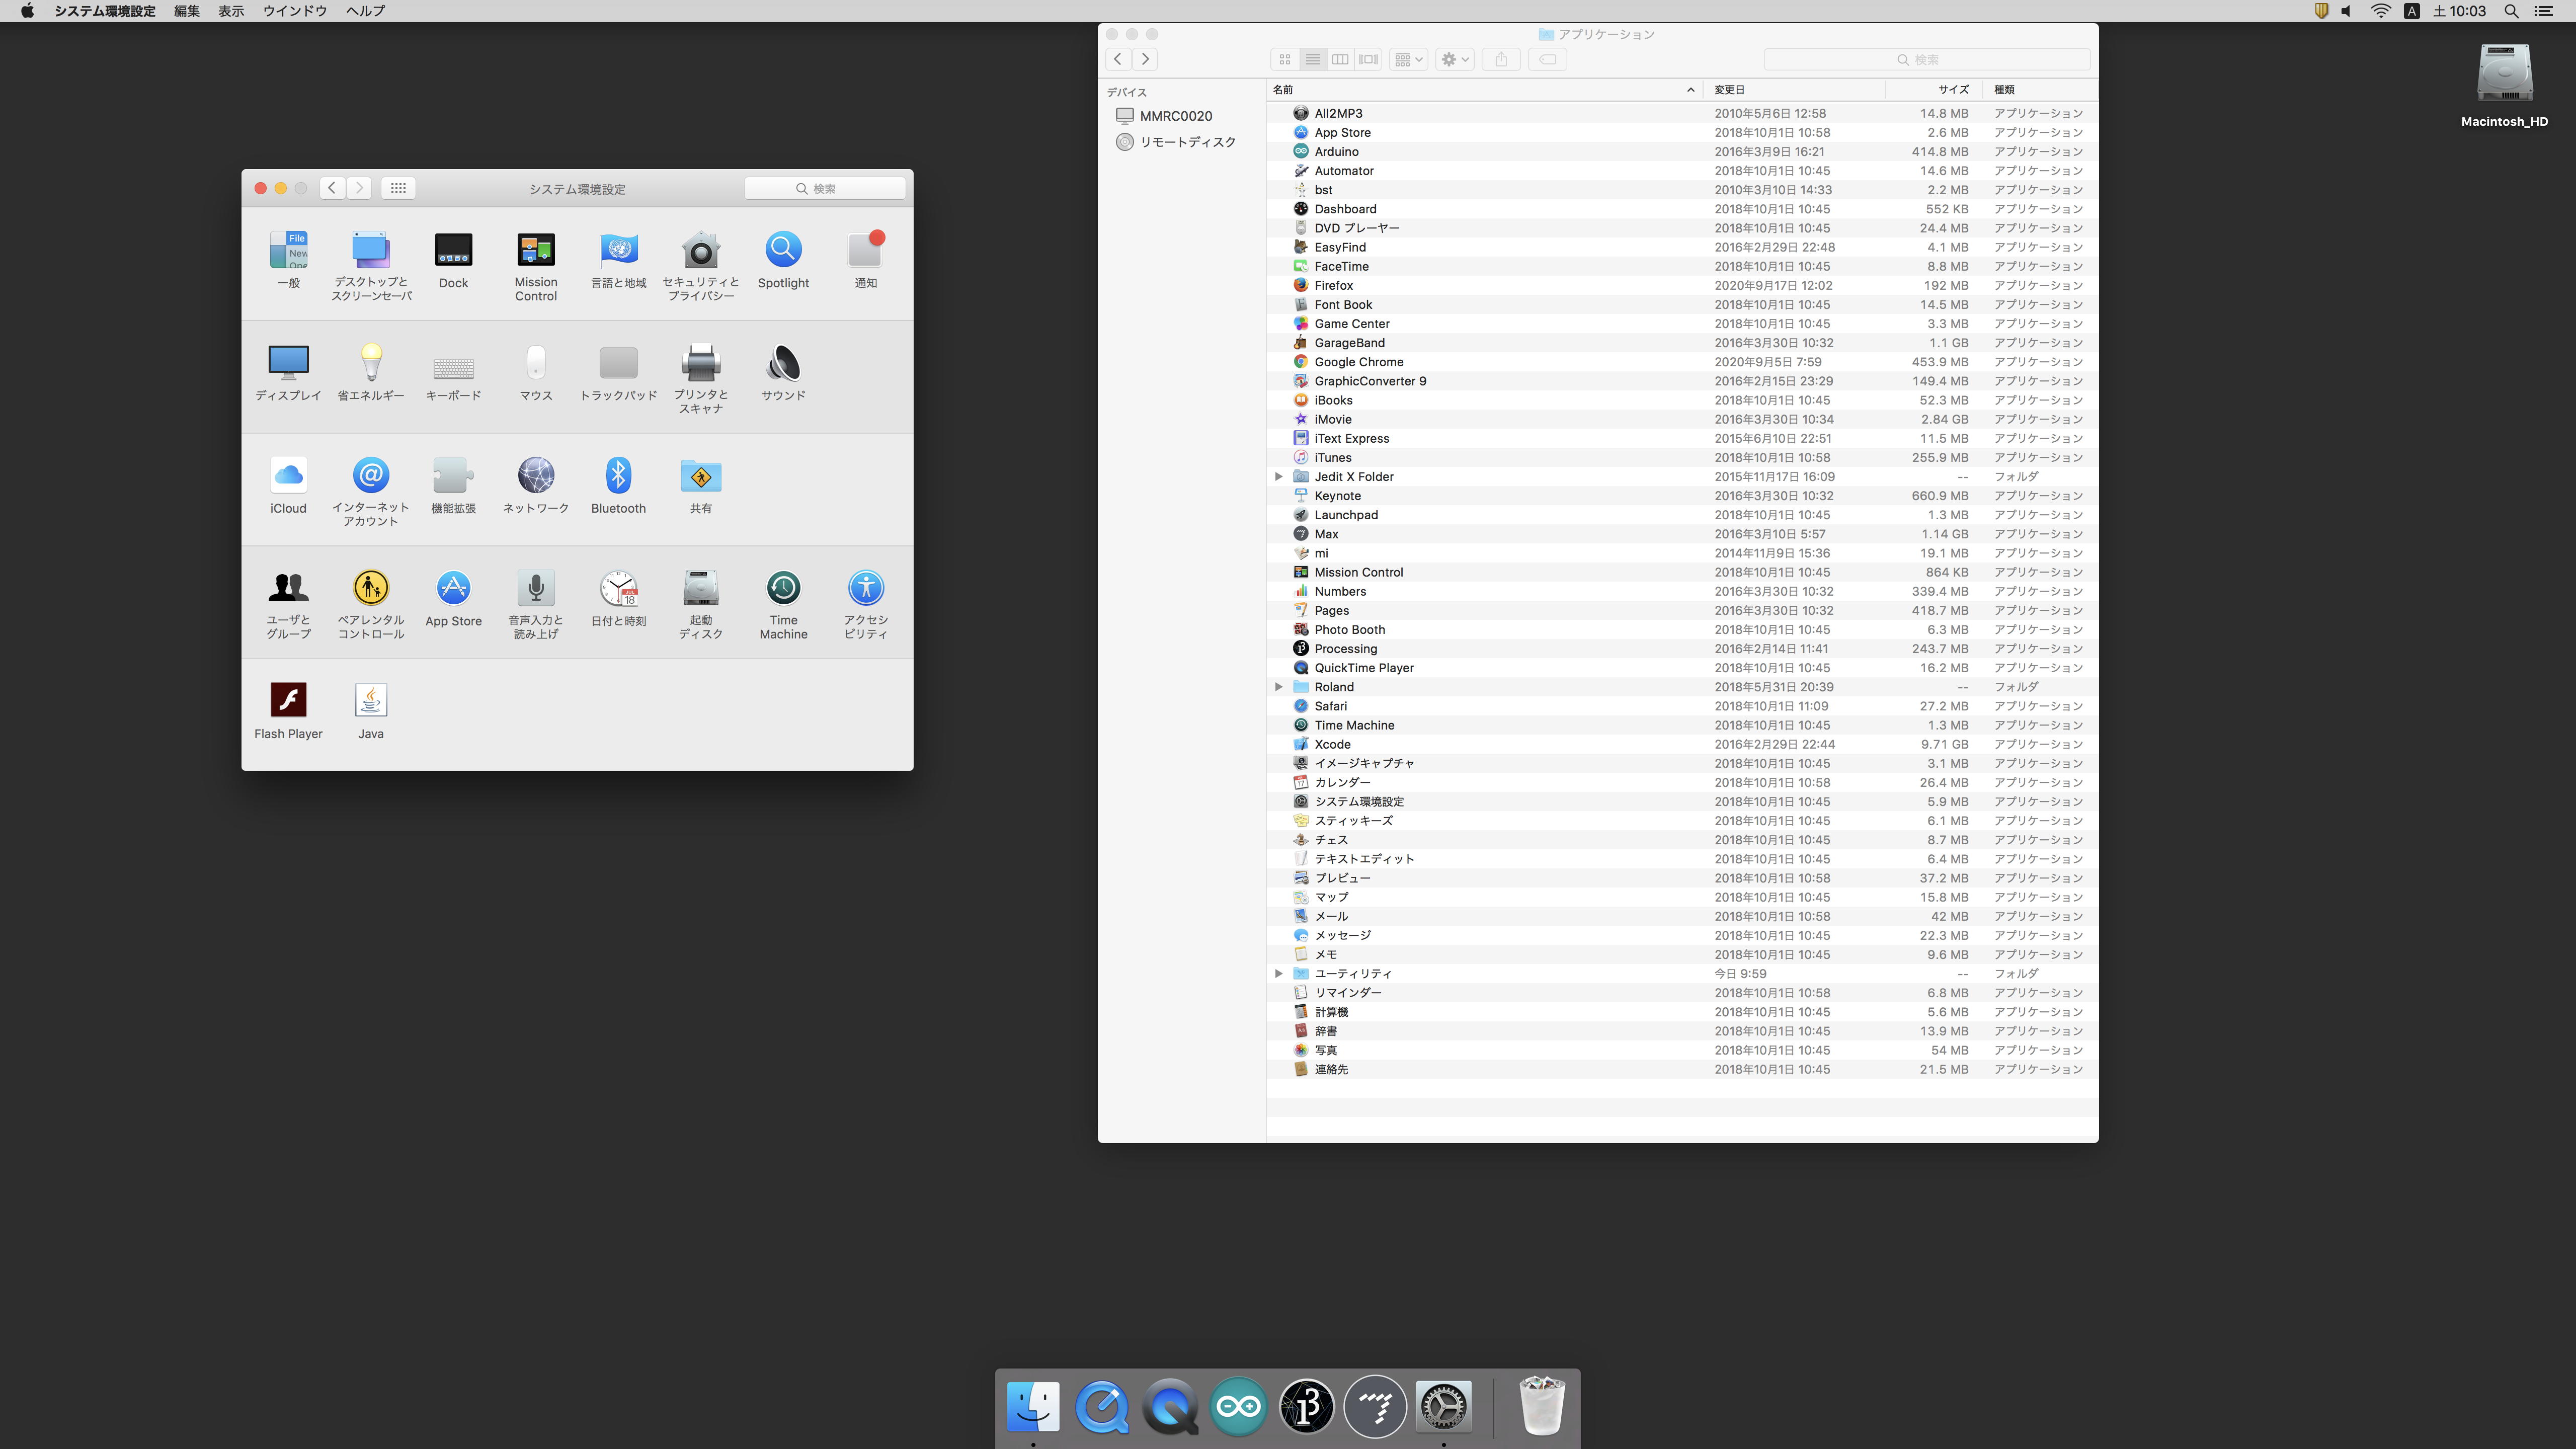This screenshot has width=2576, height=1449.
Task: Click the Processing icon in Dock
Action: (x=1306, y=1407)
